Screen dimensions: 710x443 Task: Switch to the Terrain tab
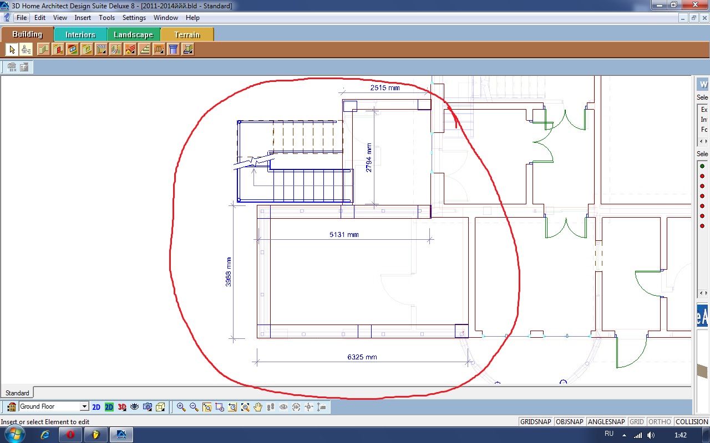pyautogui.click(x=187, y=34)
